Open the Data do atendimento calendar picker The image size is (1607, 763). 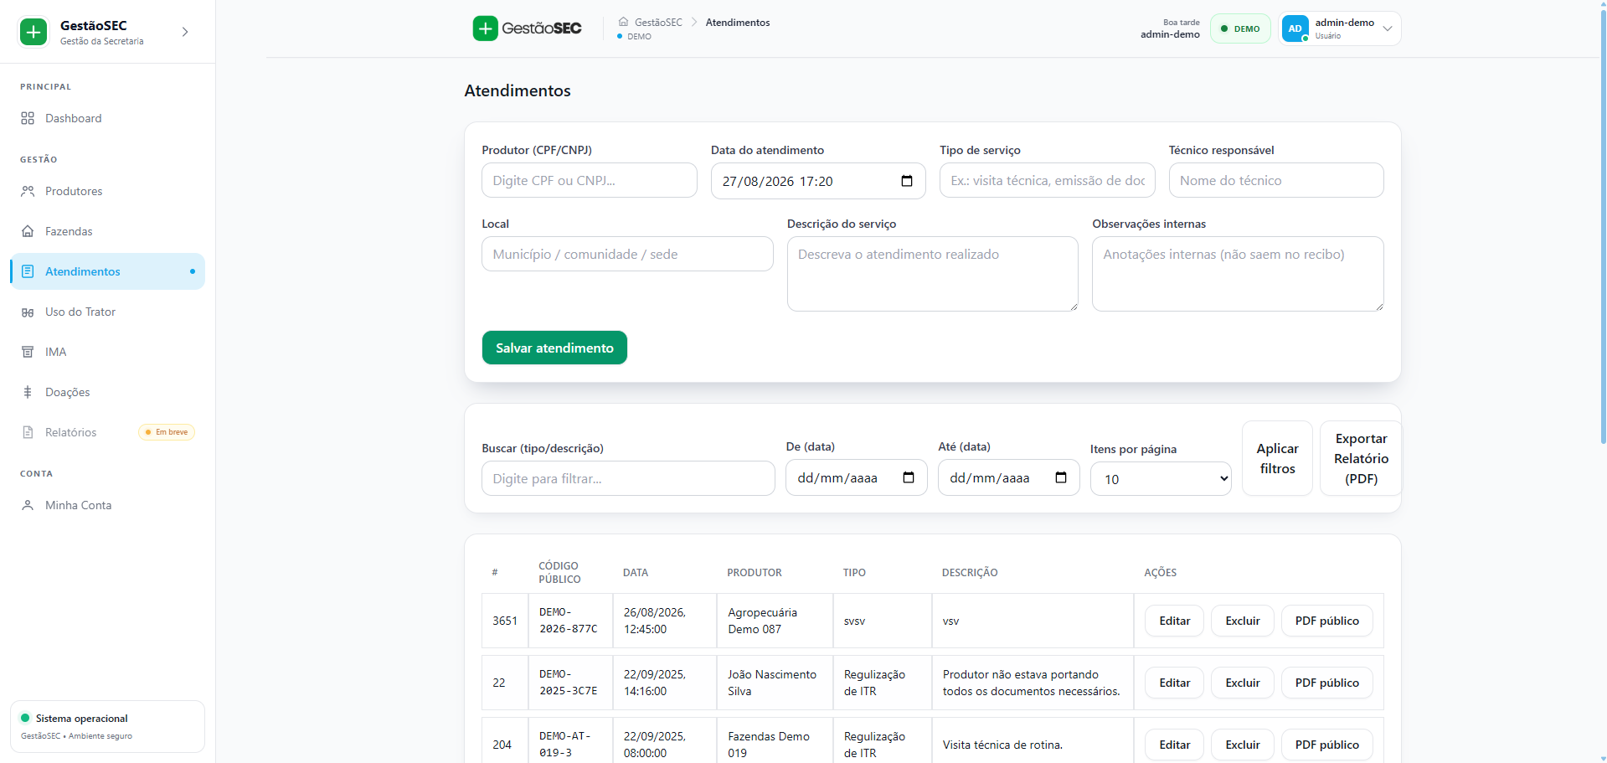(x=907, y=181)
